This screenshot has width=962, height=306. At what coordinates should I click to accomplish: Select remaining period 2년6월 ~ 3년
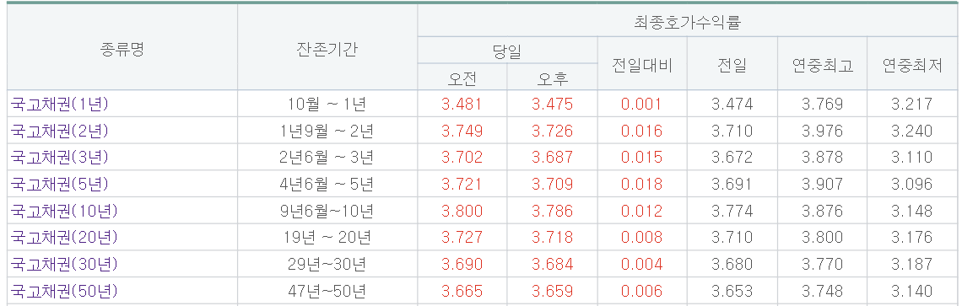[327, 157]
